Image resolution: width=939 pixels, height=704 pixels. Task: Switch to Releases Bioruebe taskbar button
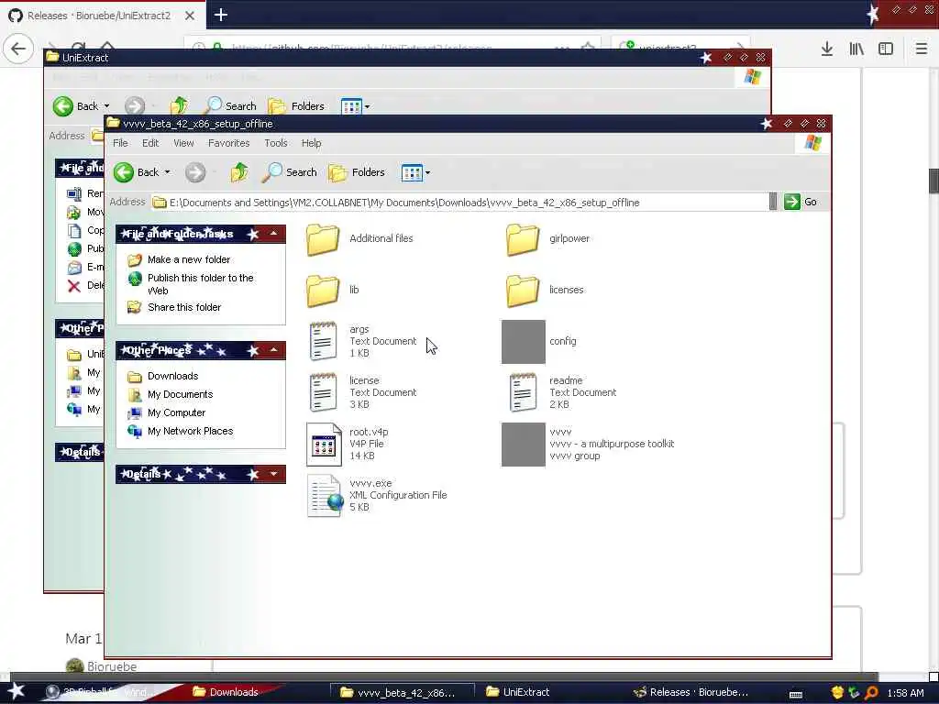point(691,692)
